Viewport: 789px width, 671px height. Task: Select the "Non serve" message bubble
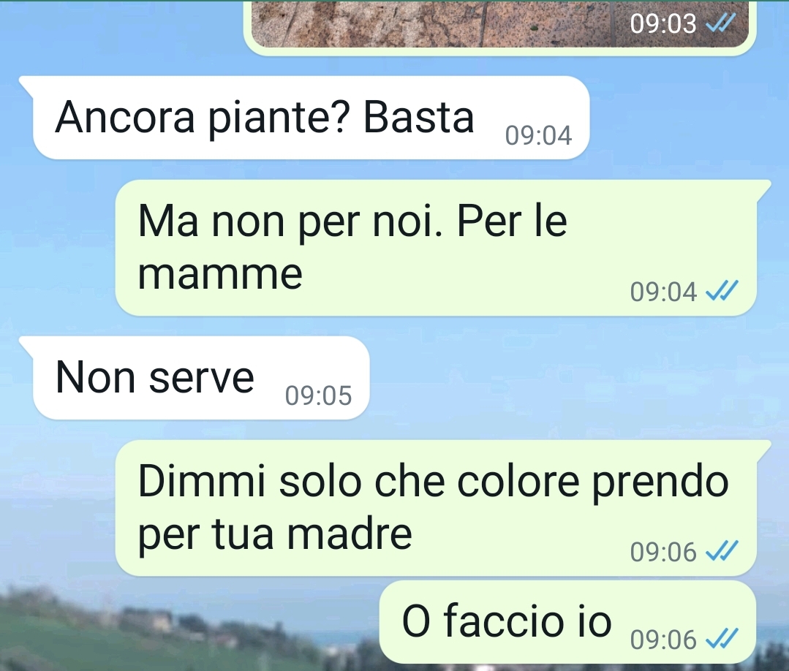point(201,378)
